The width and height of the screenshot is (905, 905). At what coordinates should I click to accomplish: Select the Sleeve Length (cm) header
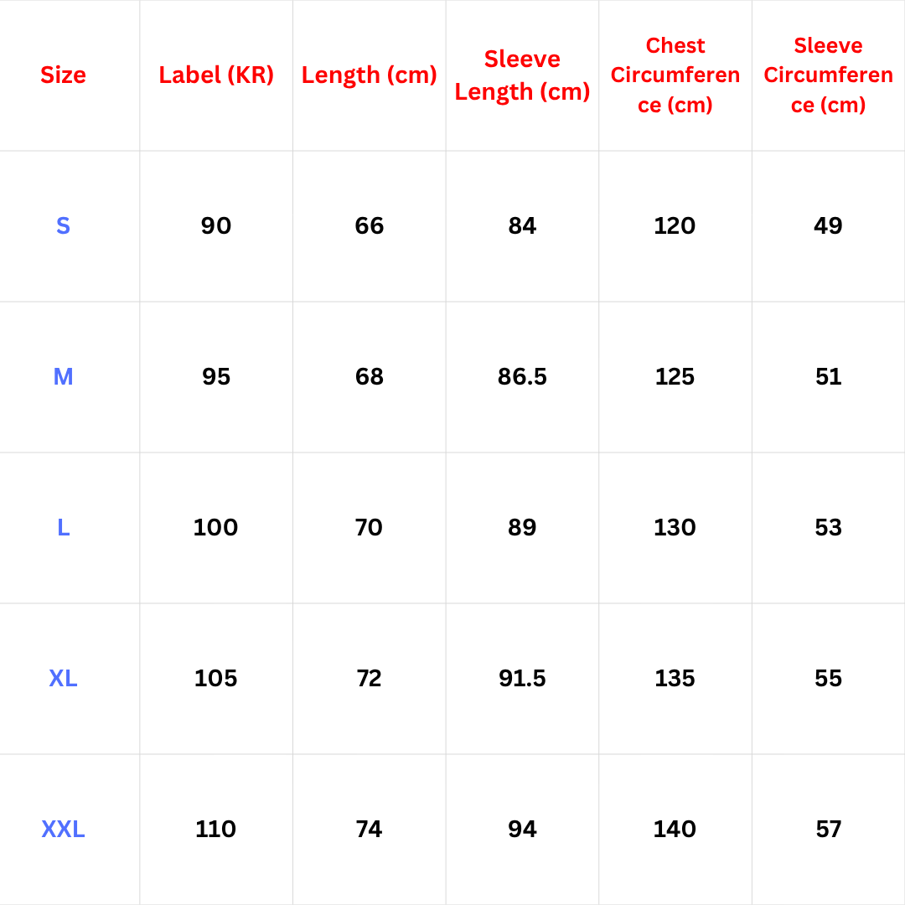(x=522, y=75)
